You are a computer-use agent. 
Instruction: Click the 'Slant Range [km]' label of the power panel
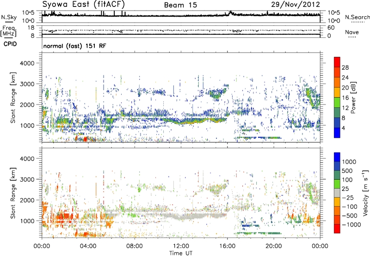click(x=13, y=98)
